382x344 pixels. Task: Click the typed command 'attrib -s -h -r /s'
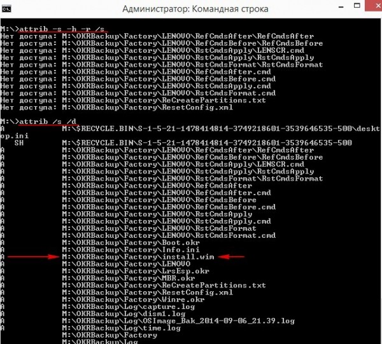pyautogui.click(x=62, y=29)
